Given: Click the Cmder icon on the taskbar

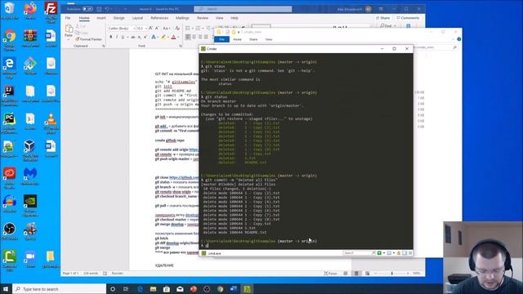Looking at the screenshot, I should [247, 289].
